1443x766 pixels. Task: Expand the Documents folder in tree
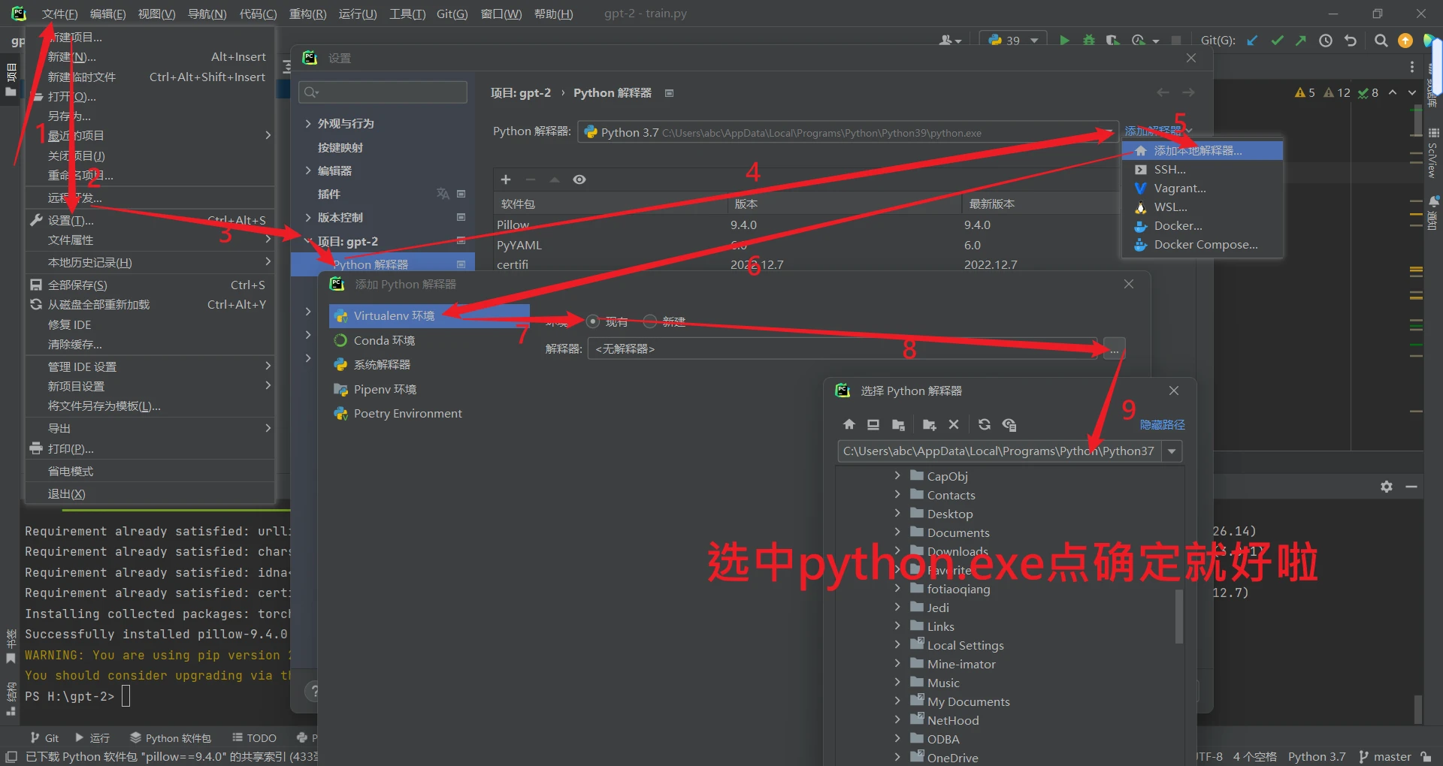pyautogui.click(x=897, y=532)
